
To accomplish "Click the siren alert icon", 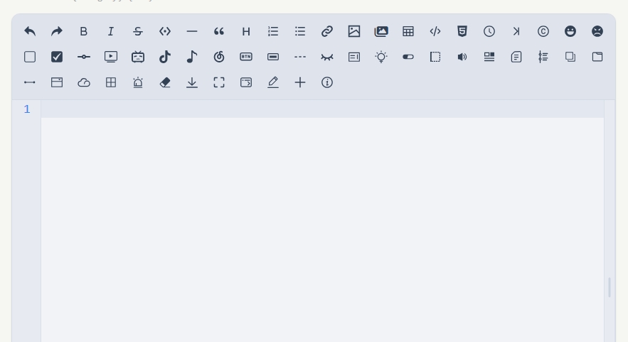I will coord(138,82).
